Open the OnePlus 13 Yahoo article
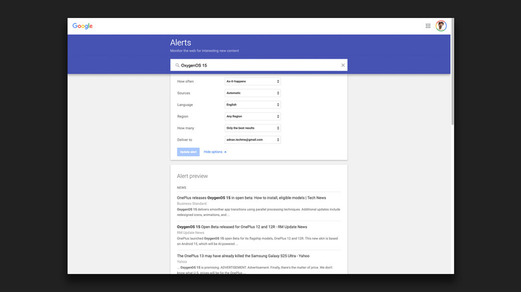Viewport: 521px width, 292px height. click(243, 256)
